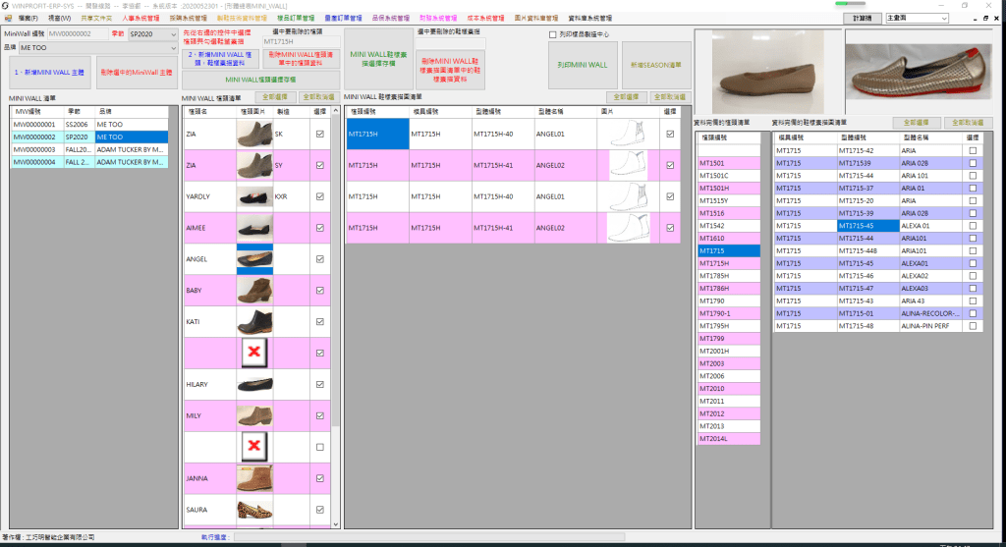Select the JANNA tan boot picture
The width and height of the screenshot is (1006, 547).
tap(254, 479)
